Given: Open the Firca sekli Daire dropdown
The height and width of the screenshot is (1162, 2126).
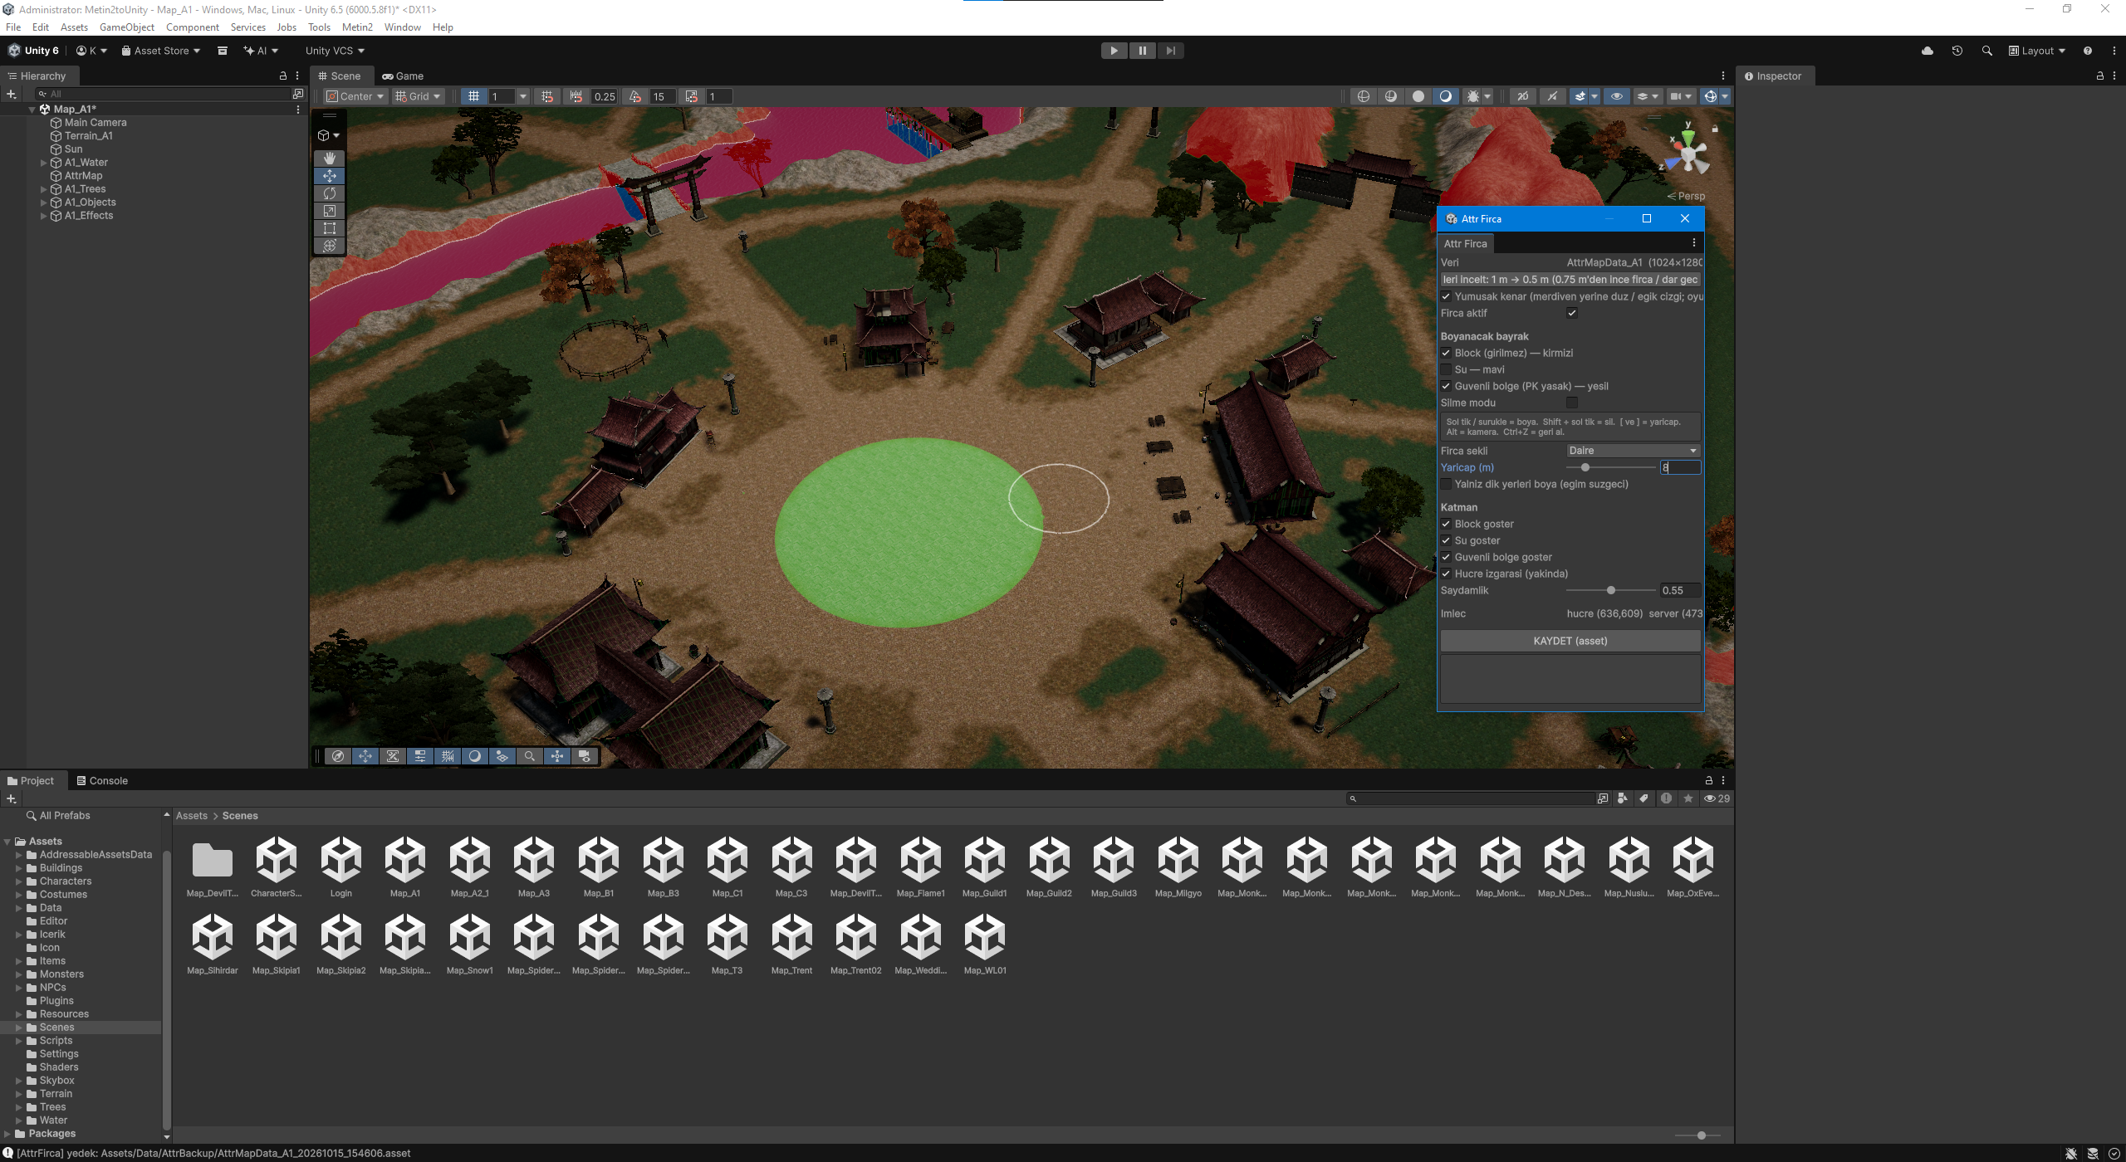Looking at the screenshot, I should click(x=1633, y=451).
